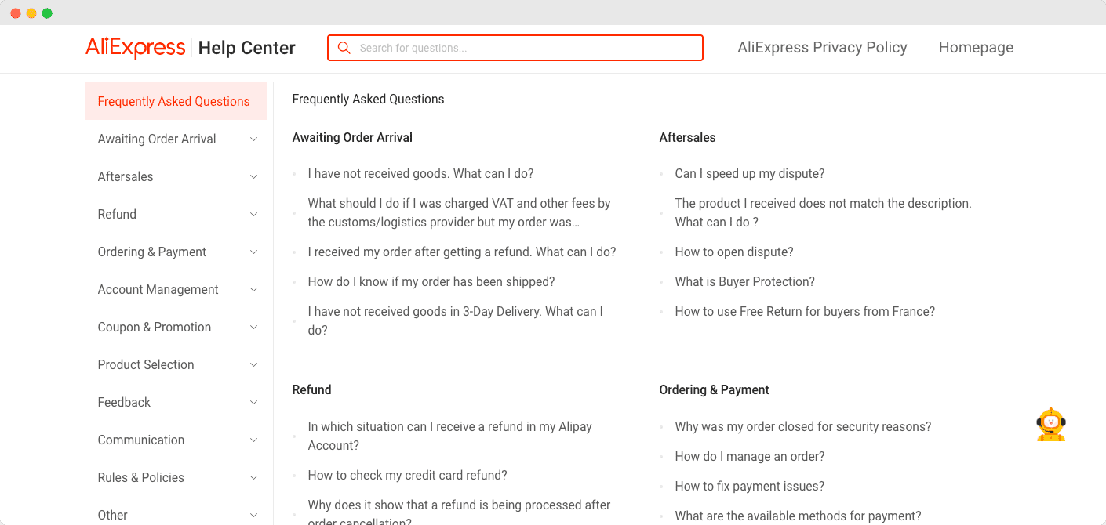
Task: Open "I have not received goods" question
Action: 421,173
